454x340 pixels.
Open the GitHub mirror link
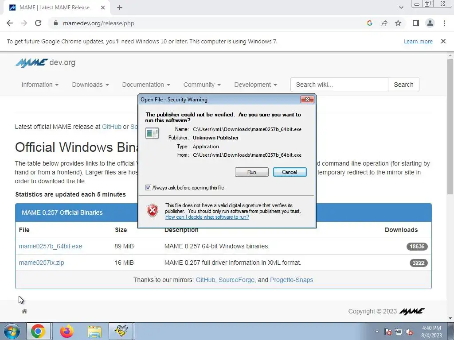tap(205, 280)
